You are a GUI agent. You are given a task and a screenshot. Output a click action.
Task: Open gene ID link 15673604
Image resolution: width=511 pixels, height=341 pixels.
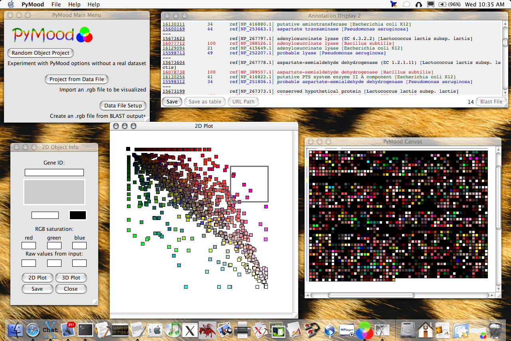coord(174,63)
